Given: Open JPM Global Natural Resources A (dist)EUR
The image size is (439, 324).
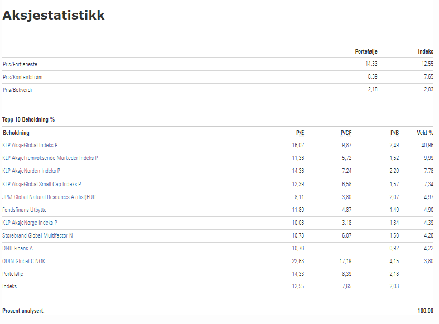Looking at the screenshot, I should pos(49,197).
